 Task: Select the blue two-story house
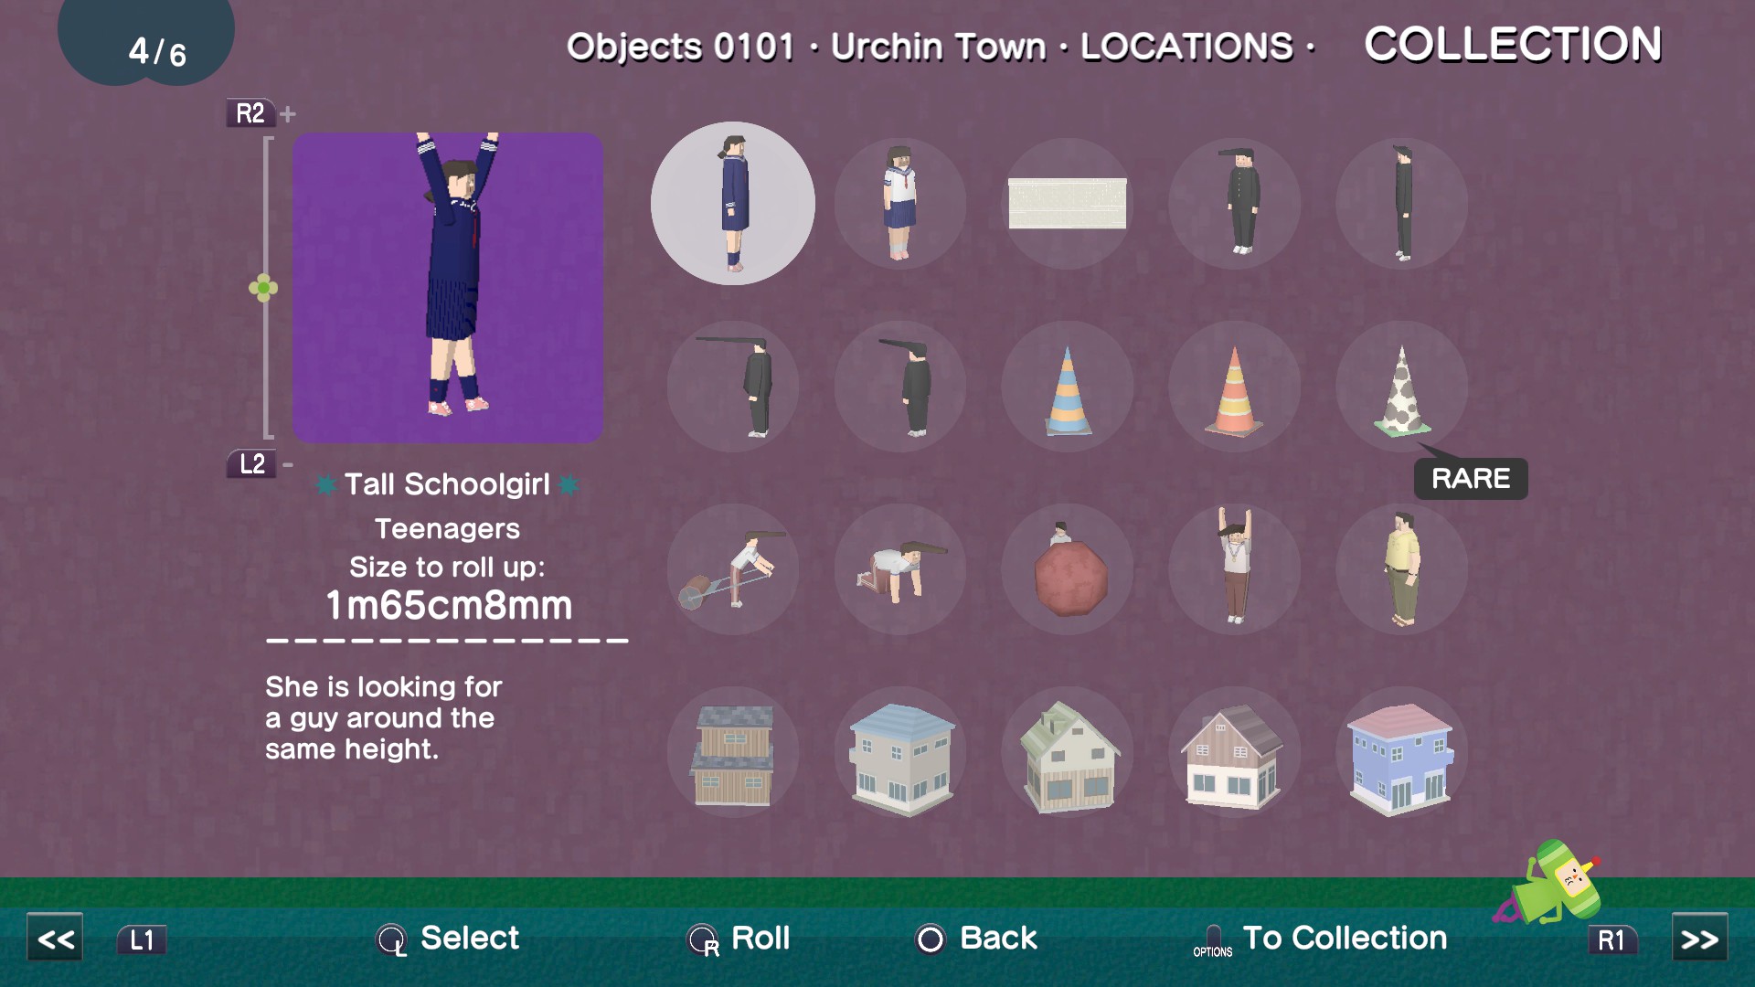(1402, 751)
